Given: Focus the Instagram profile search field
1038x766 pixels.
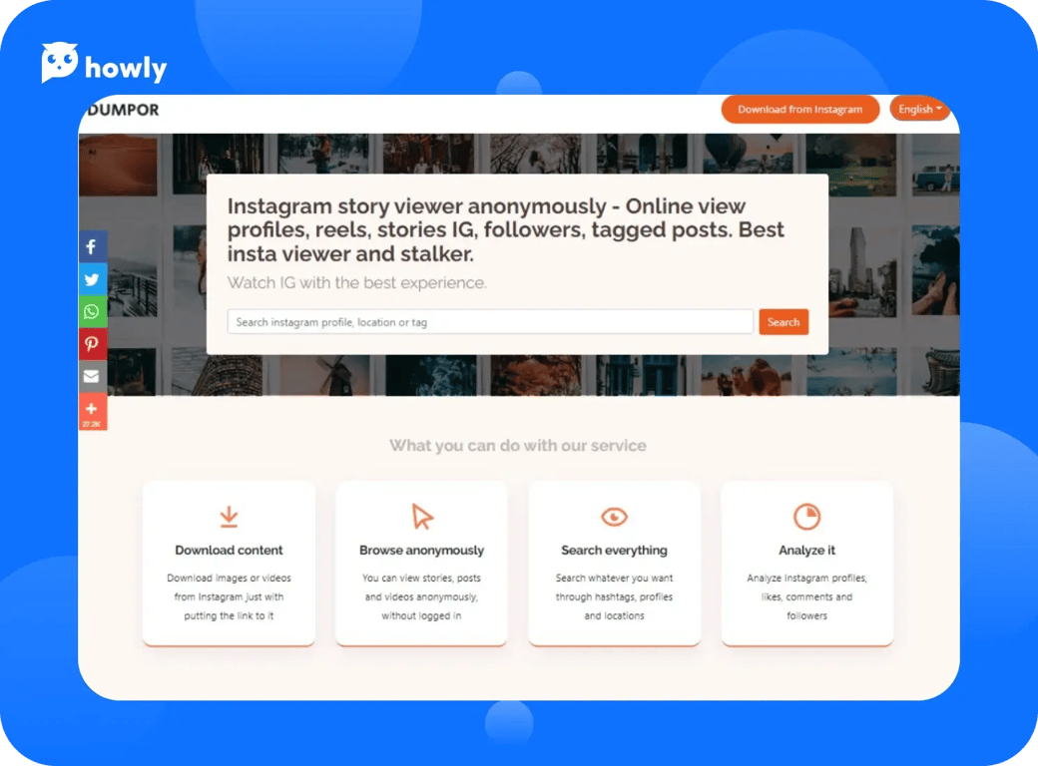Looking at the screenshot, I should point(490,322).
